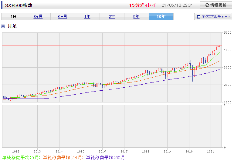Click the 3000 y-axis price label
The image size is (234, 161).
click(228, 67)
